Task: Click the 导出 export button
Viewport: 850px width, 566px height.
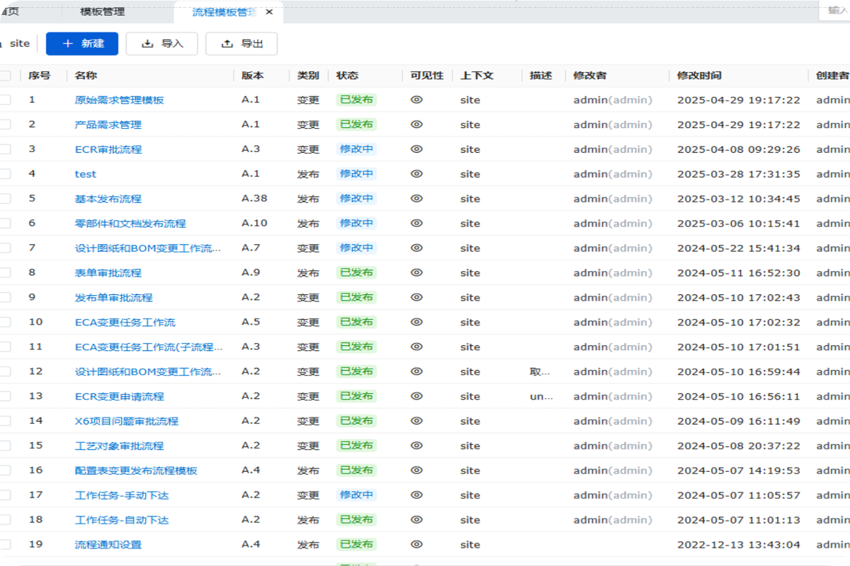Action: (x=242, y=44)
